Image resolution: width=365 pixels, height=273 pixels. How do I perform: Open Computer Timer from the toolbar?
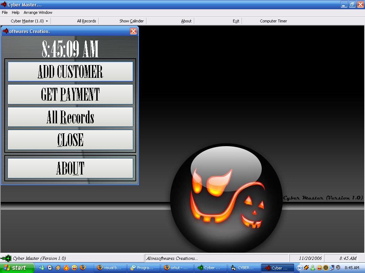click(x=273, y=21)
